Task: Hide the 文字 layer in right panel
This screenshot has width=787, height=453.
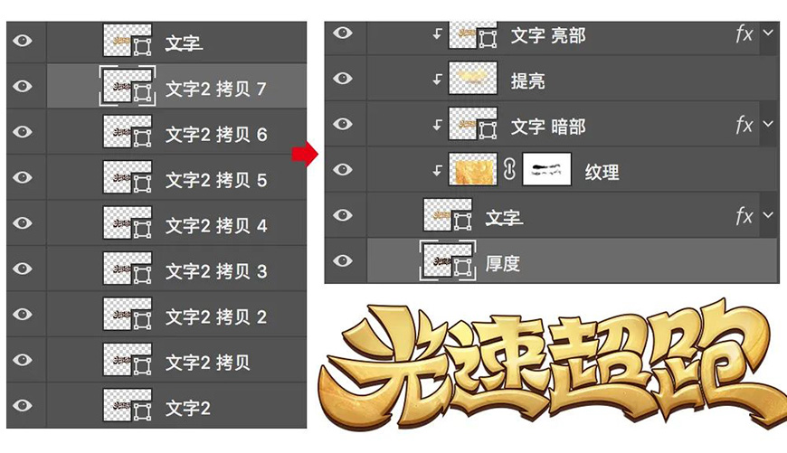Action: click(343, 215)
